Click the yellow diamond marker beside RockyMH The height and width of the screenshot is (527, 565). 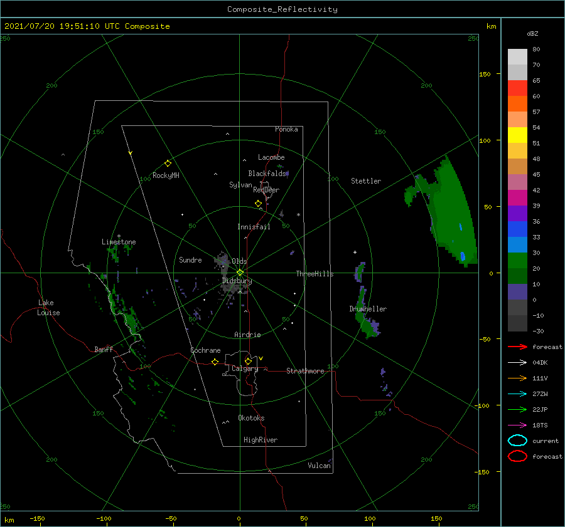coord(168,164)
